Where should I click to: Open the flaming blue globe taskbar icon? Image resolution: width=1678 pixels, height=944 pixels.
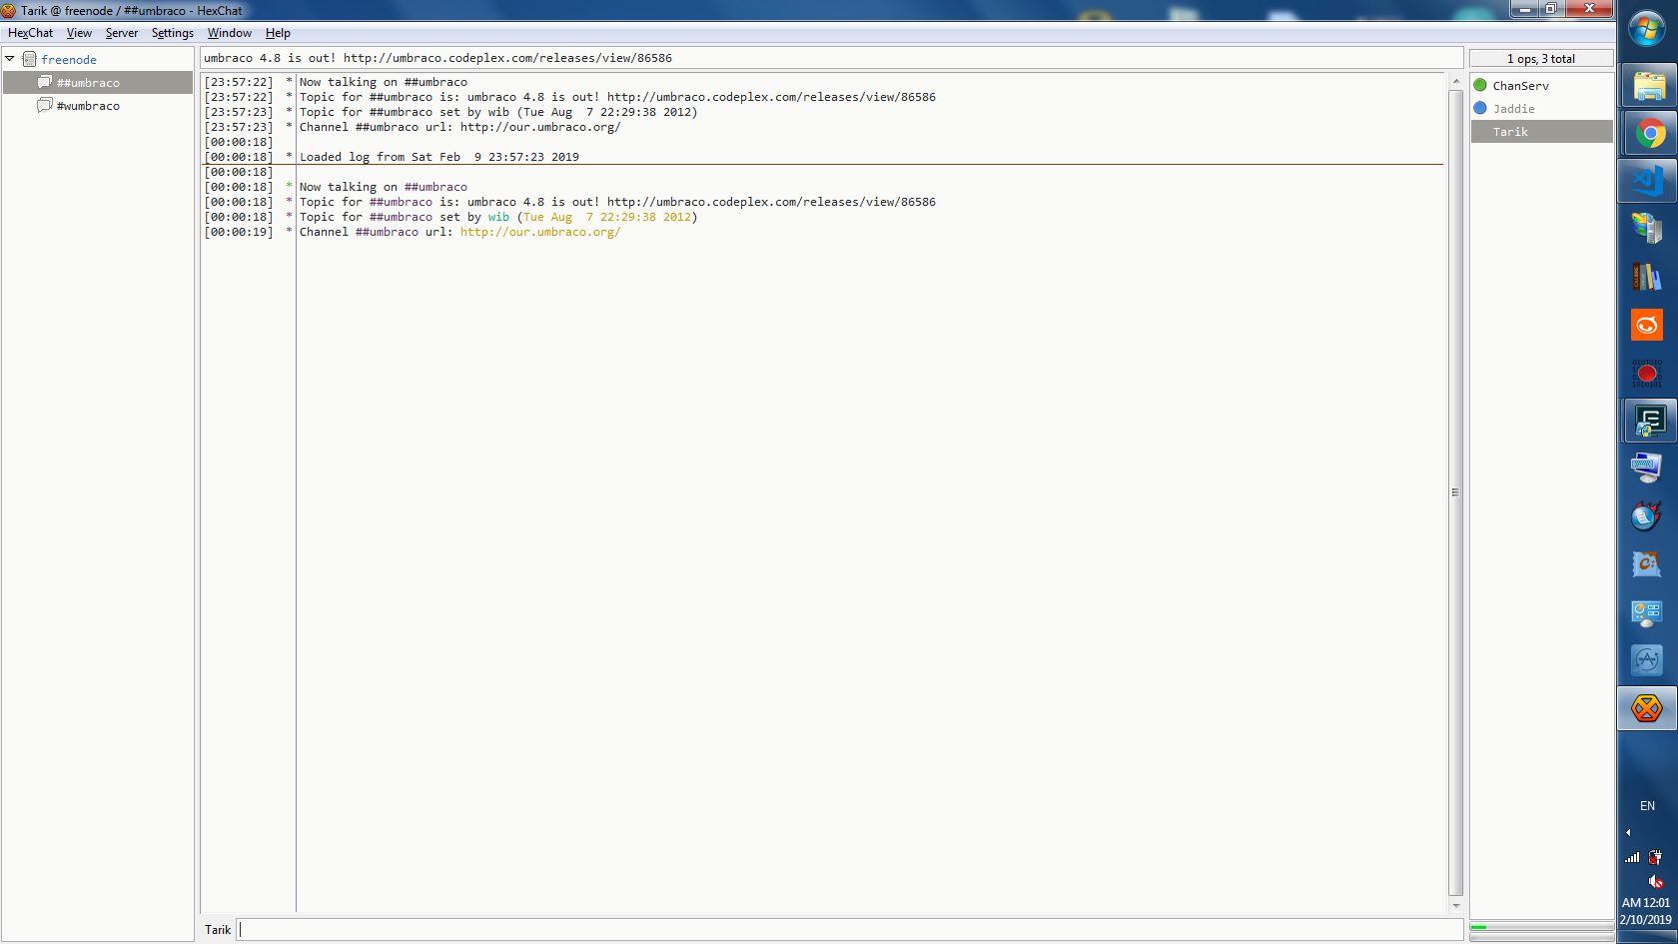pyautogui.click(x=1647, y=516)
